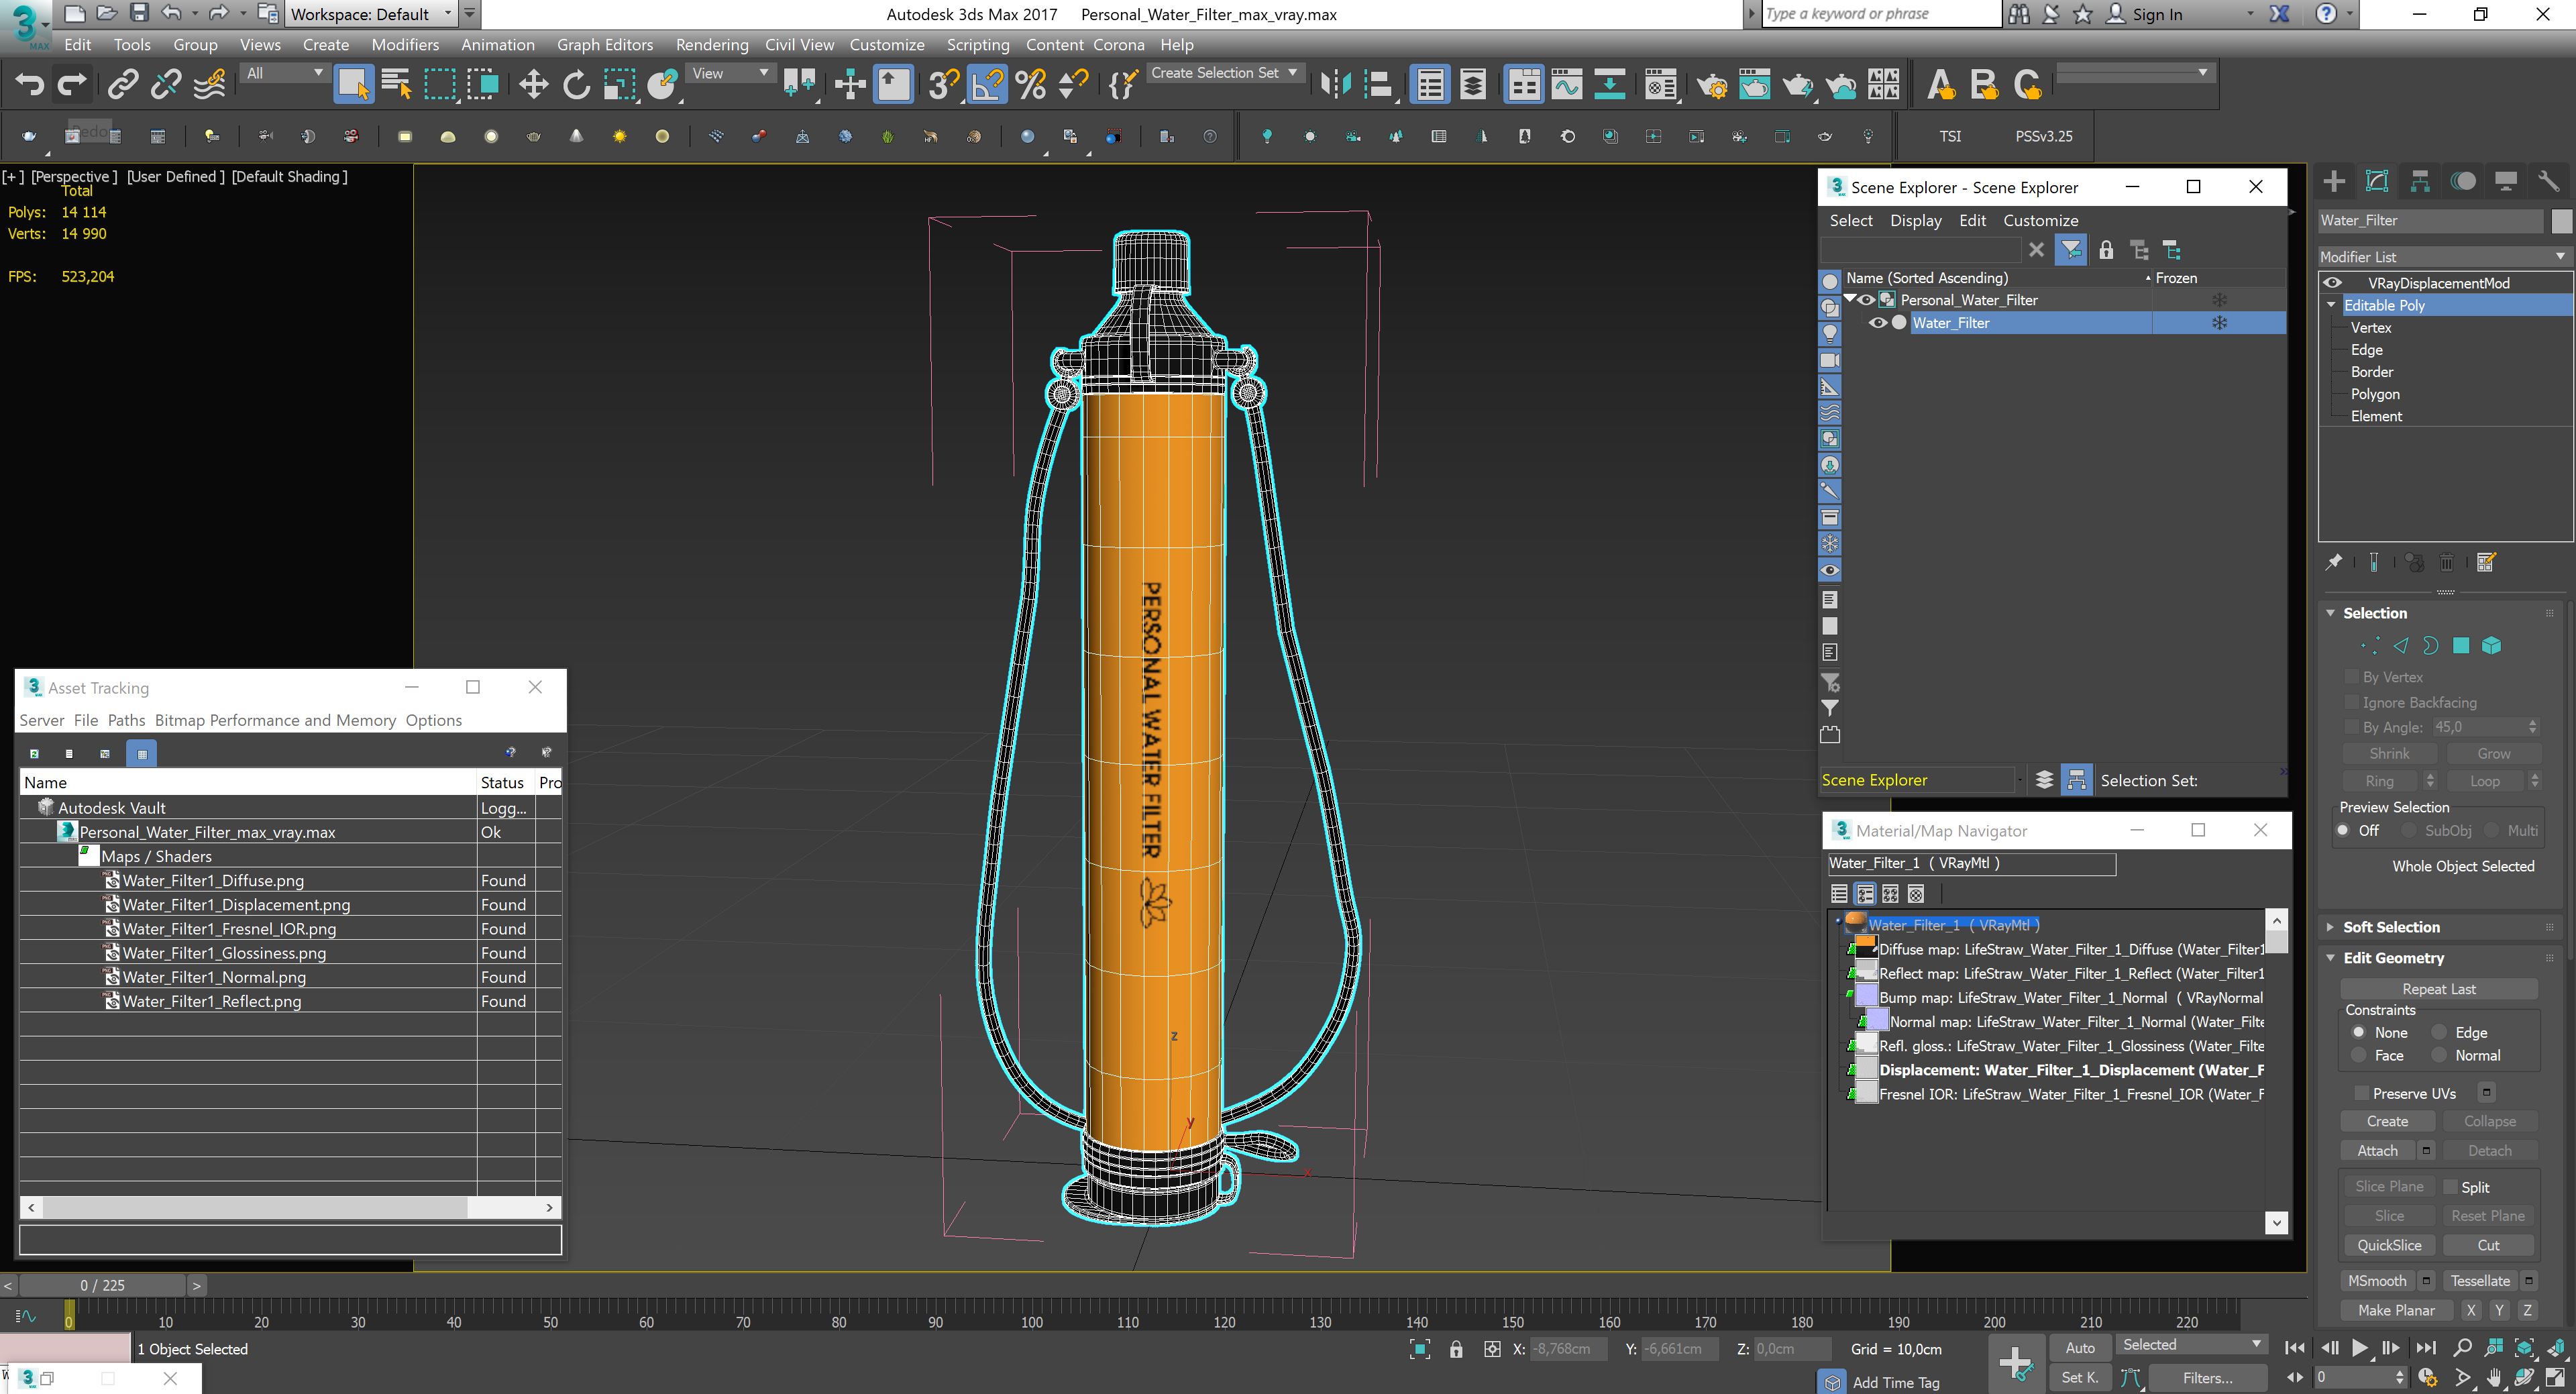Image resolution: width=2576 pixels, height=1394 pixels.
Task: Click the Undo arrow icon
Action: pos(29,85)
